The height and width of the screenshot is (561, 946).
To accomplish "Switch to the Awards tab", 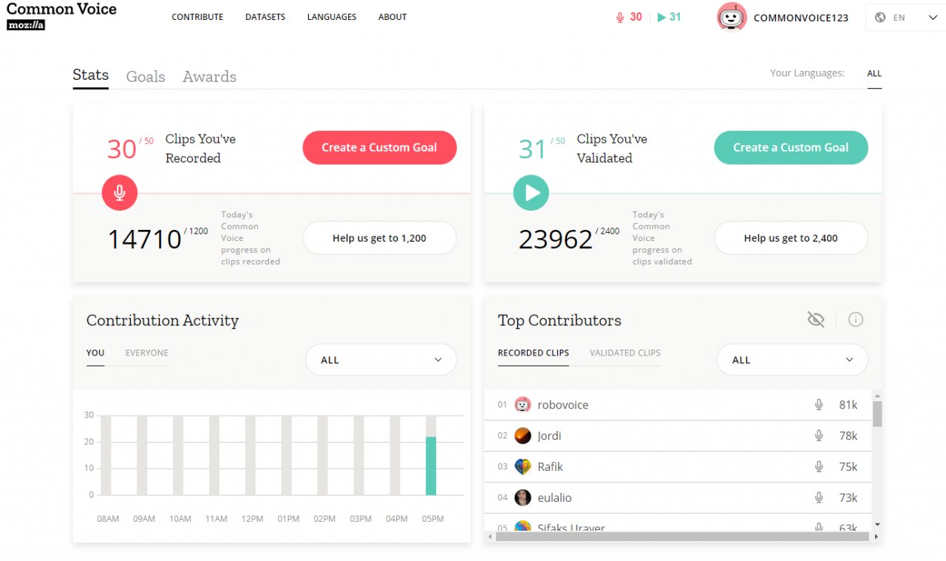I will (210, 77).
